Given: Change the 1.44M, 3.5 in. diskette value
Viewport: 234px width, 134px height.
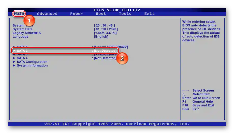Looking at the screenshot, I should [105, 33].
